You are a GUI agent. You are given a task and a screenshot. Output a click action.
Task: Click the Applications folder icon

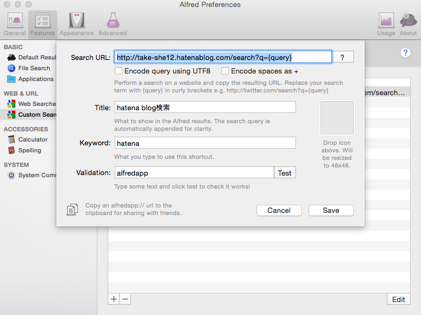11,79
